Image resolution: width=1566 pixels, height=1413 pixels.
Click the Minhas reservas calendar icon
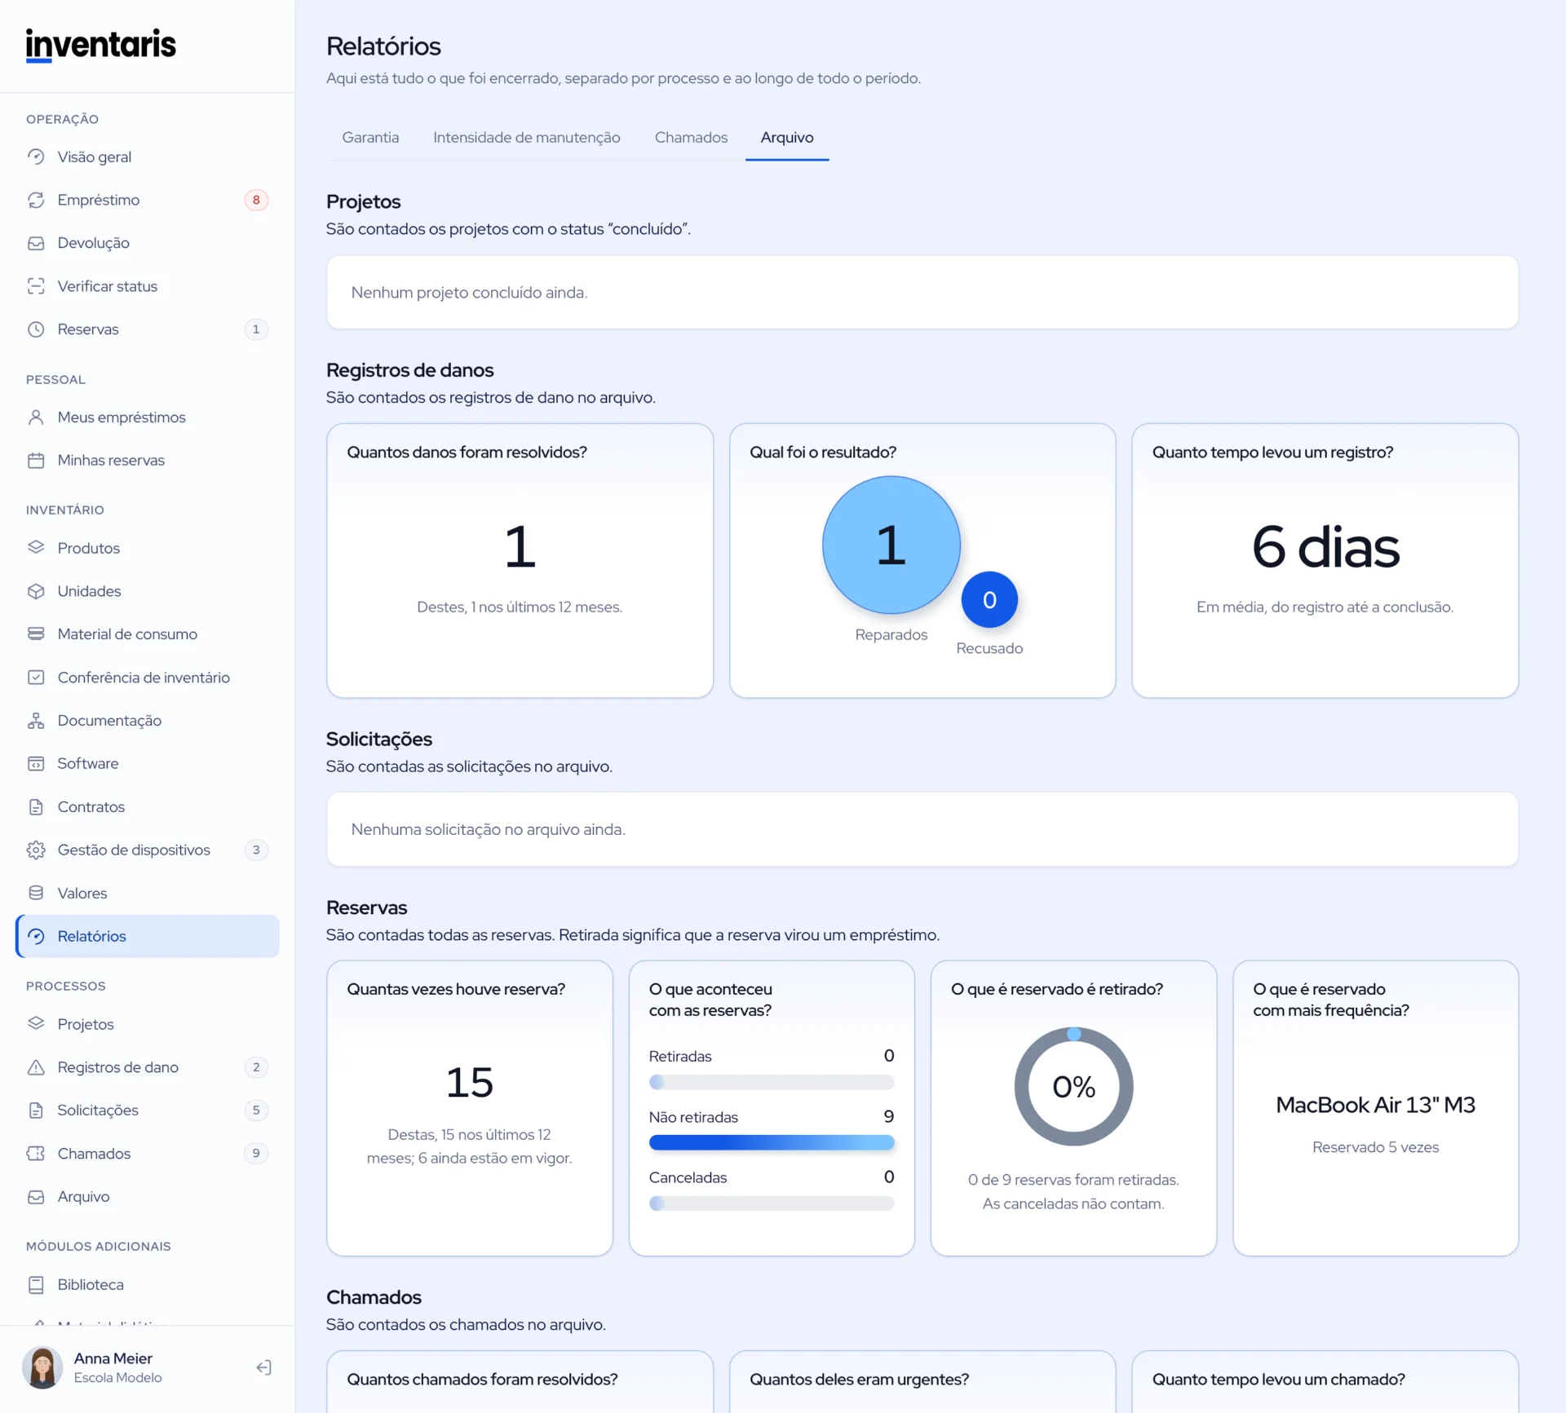coord(36,461)
